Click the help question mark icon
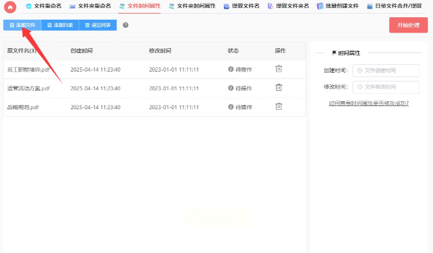Image resolution: width=433 pixels, height=253 pixels. coord(126,25)
